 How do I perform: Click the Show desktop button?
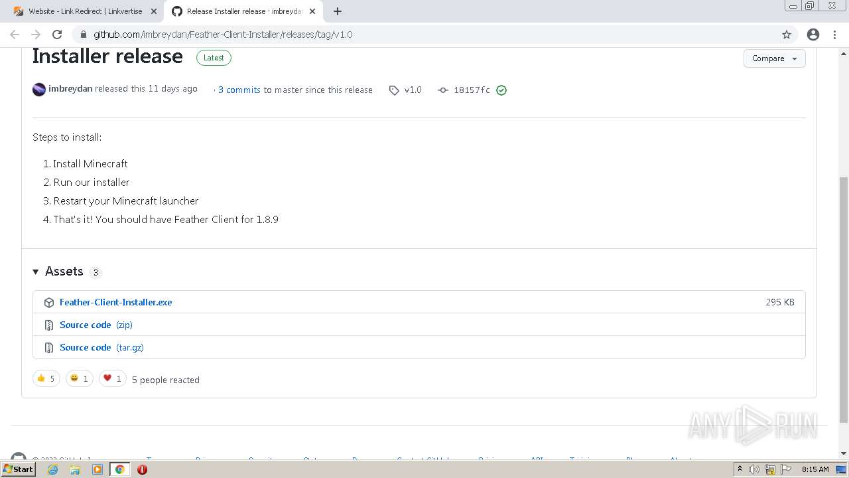click(x=842, y=469)
